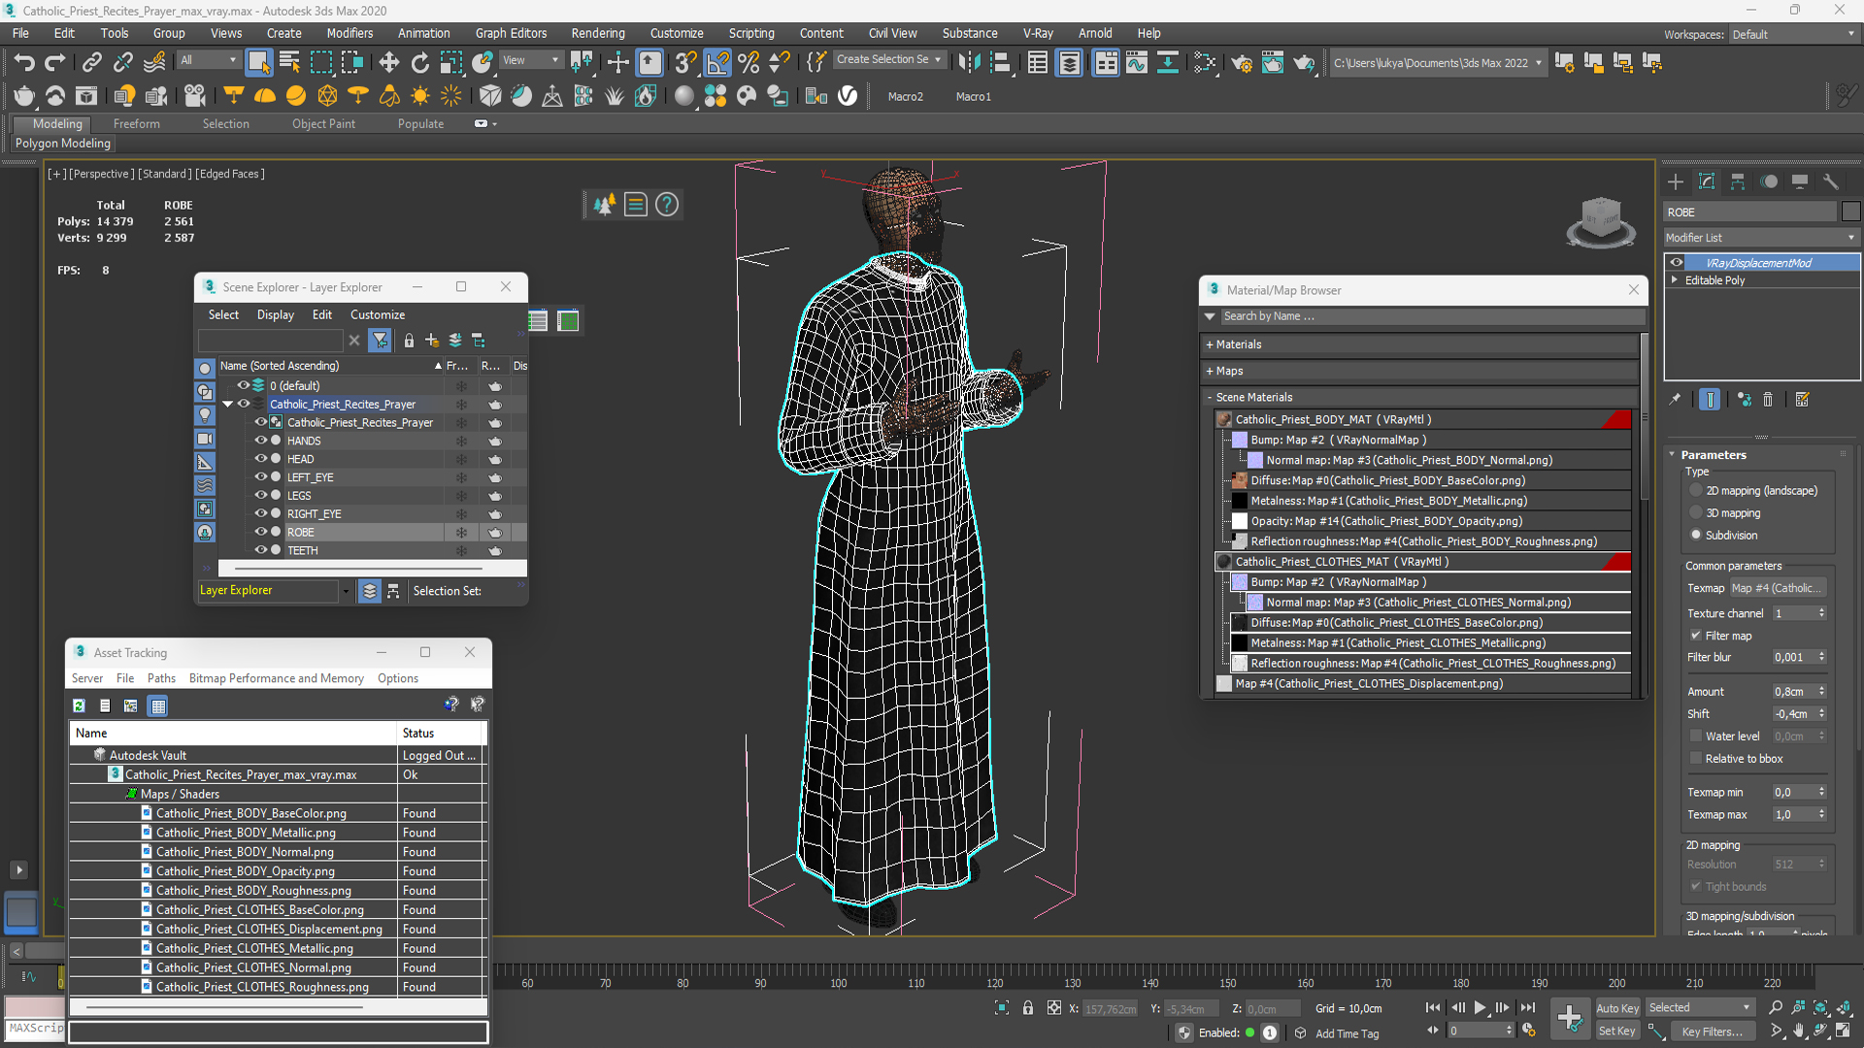
Task: Toggle the Filter map checkbox
Action: [x=1696, y=636]
